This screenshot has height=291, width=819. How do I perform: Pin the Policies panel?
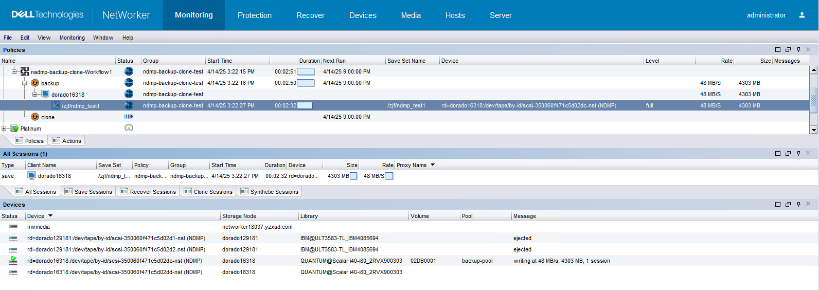point(798,49)
